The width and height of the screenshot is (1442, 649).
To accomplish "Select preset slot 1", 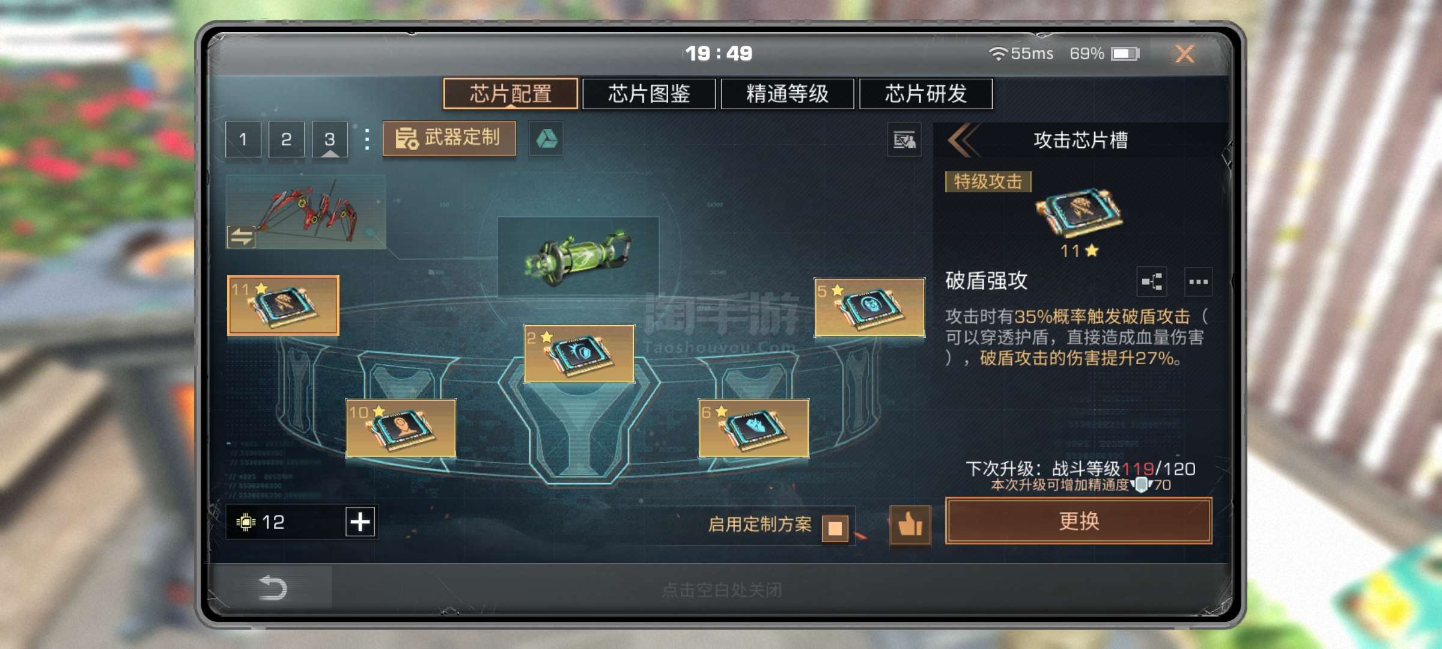I will [243, 139].
